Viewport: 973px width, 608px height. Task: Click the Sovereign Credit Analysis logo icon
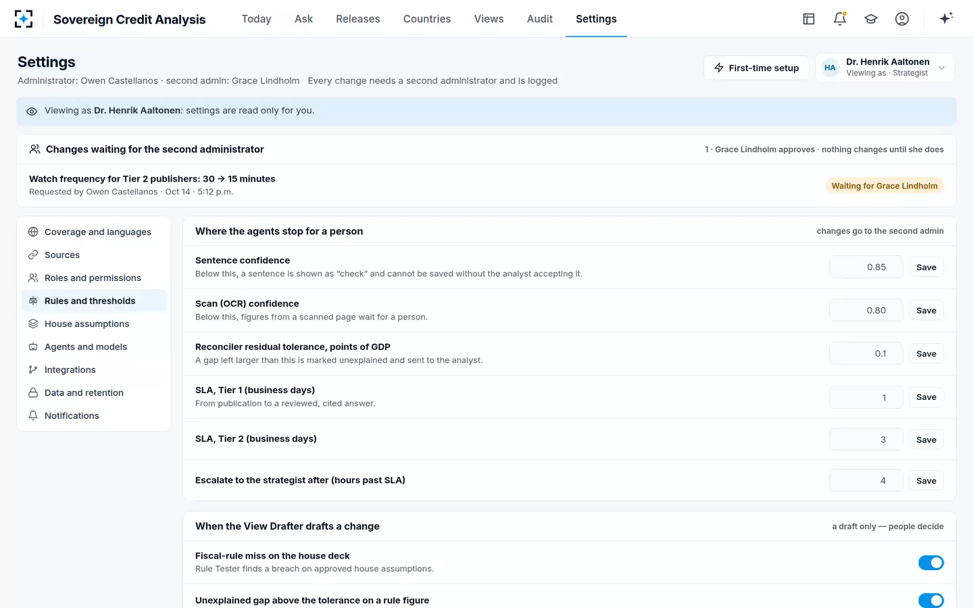pyautogui.click(x=24, y=19)
